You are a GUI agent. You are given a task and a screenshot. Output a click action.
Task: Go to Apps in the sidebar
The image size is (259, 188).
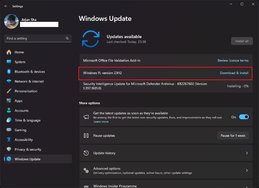pos(18,101)
